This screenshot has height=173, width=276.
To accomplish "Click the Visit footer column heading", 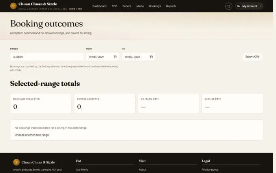I will (x=142, y=161).
